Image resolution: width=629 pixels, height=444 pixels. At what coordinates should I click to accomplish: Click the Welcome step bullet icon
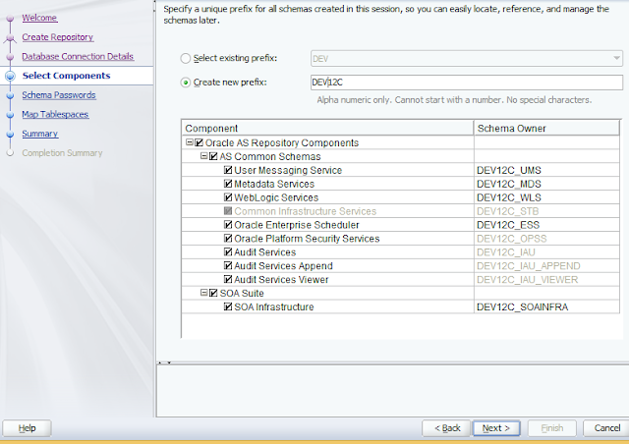coord(11,18)
